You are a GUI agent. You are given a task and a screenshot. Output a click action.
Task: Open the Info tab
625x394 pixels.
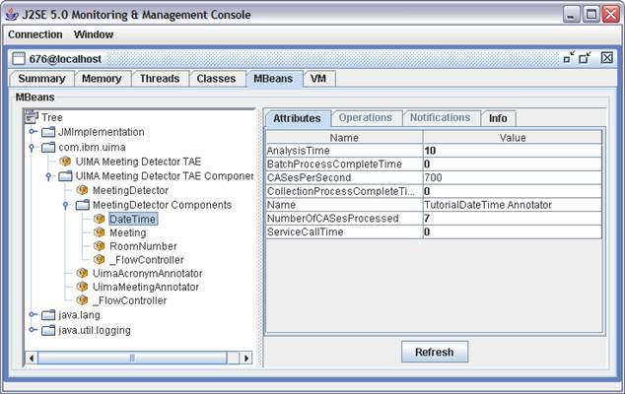tap(499, 118)
